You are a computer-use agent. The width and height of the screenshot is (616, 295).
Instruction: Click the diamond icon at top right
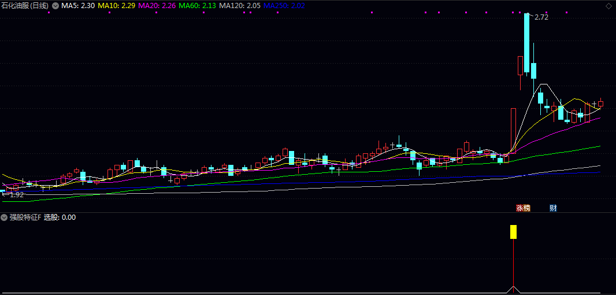pos(609,5)
